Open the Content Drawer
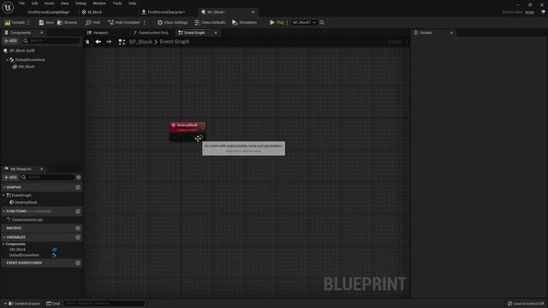 pyautogui.click(x=24, y=304)
